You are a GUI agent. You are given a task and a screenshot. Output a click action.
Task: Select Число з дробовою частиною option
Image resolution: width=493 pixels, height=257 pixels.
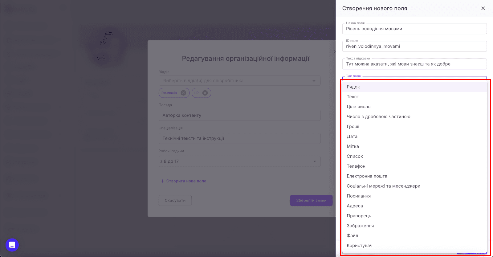point(378,116)
